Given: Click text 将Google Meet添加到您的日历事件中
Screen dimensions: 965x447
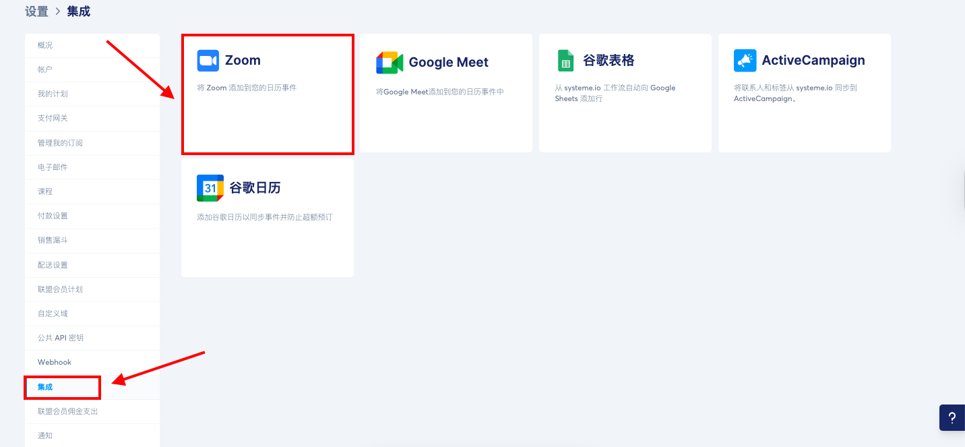Looking at the screenshot, I should 440,92.
